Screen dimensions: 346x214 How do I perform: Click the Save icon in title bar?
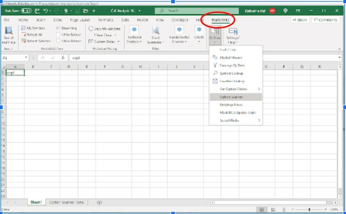point(37,11)
